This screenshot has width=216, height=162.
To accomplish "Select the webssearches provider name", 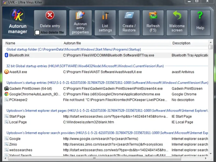I will [21, 150].
